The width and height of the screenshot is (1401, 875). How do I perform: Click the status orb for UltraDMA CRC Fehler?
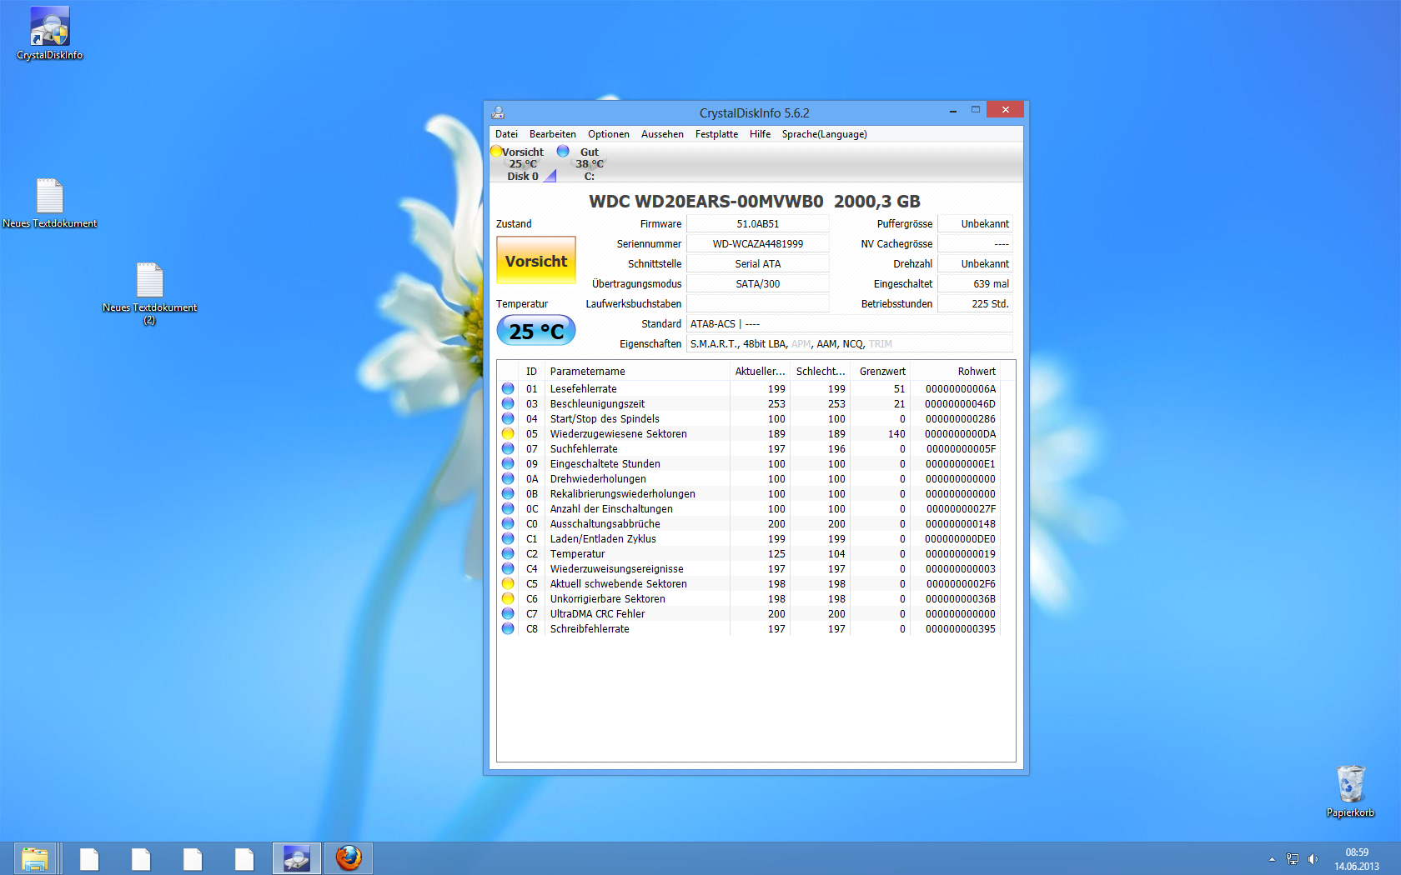(508, 614)
